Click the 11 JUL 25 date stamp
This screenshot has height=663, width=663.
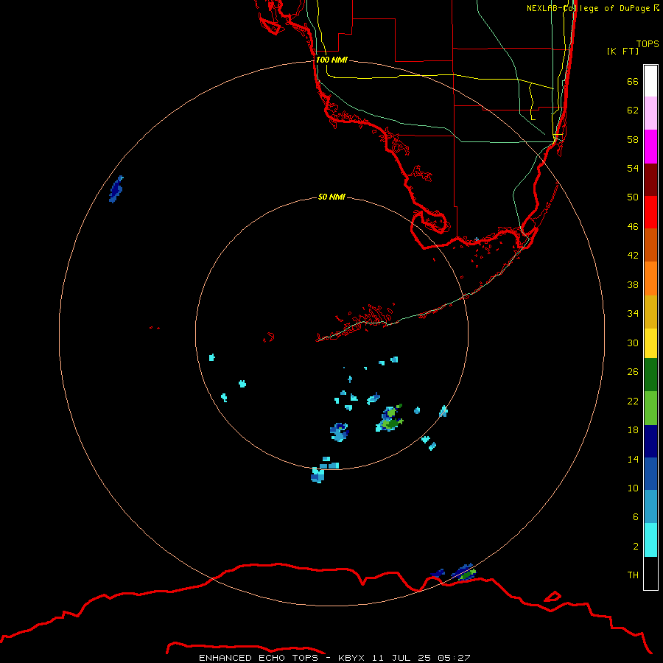click(401, 658)
